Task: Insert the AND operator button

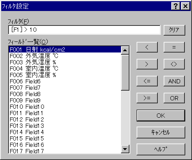Action: coord(174,81)
